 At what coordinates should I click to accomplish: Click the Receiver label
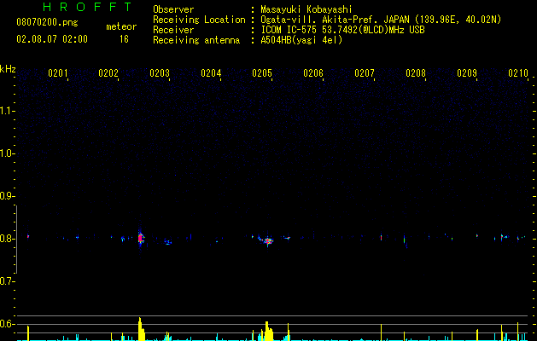(173, 30)
